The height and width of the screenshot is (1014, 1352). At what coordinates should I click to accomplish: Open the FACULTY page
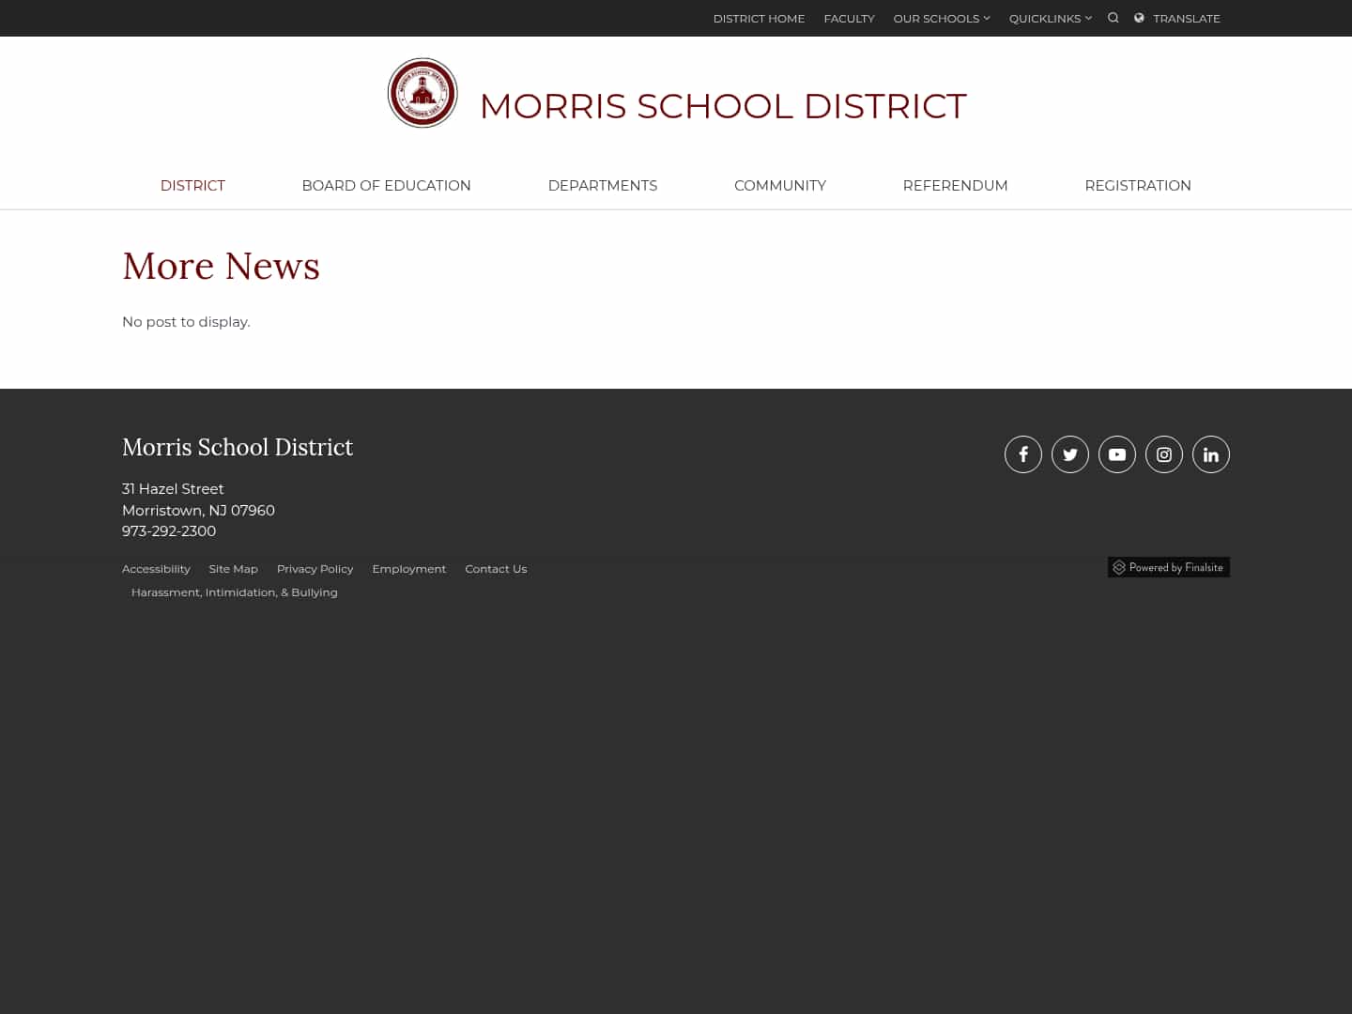point(849,18)
